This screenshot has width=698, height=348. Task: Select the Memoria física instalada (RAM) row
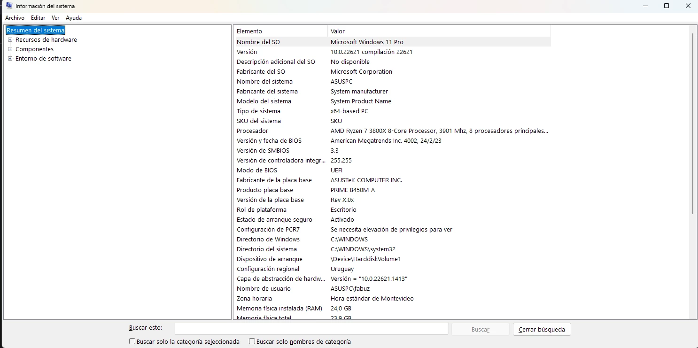coord(392,308)
